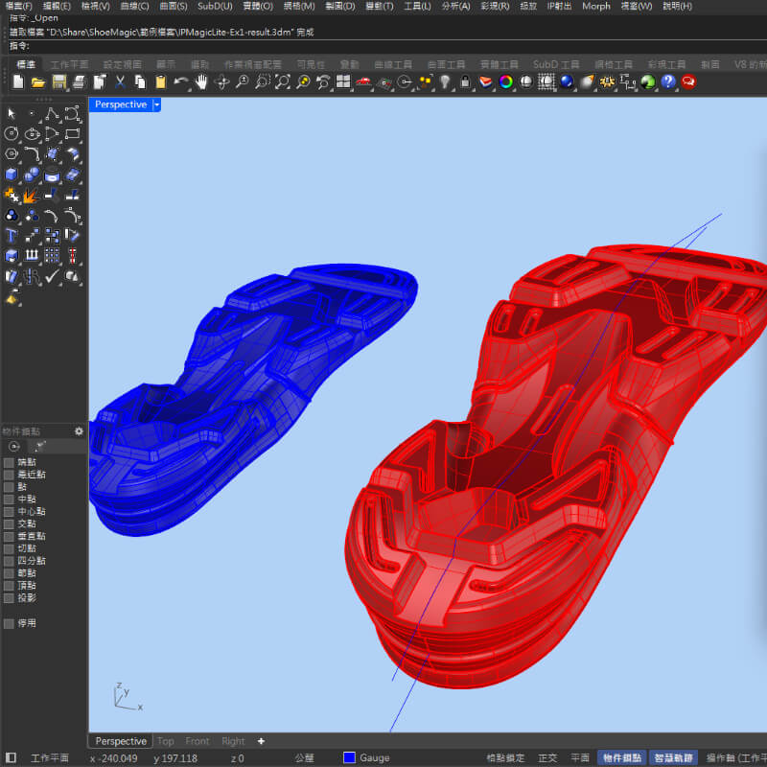Click the blue Gauge layer color swatch
Screen dimensions: 767x767
coord(349,757)
